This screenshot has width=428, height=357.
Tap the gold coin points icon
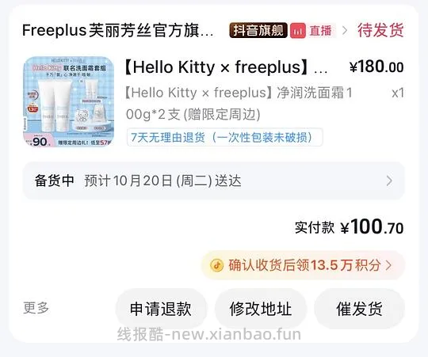[x=217, y=265]
